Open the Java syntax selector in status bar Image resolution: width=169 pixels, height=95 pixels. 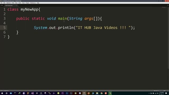pos(165,91)
